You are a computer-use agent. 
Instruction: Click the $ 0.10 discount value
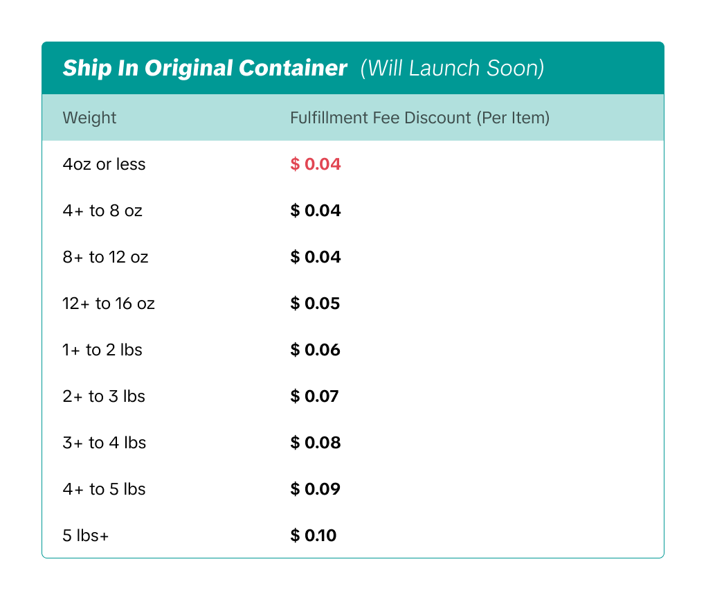(x=313, y=536)
